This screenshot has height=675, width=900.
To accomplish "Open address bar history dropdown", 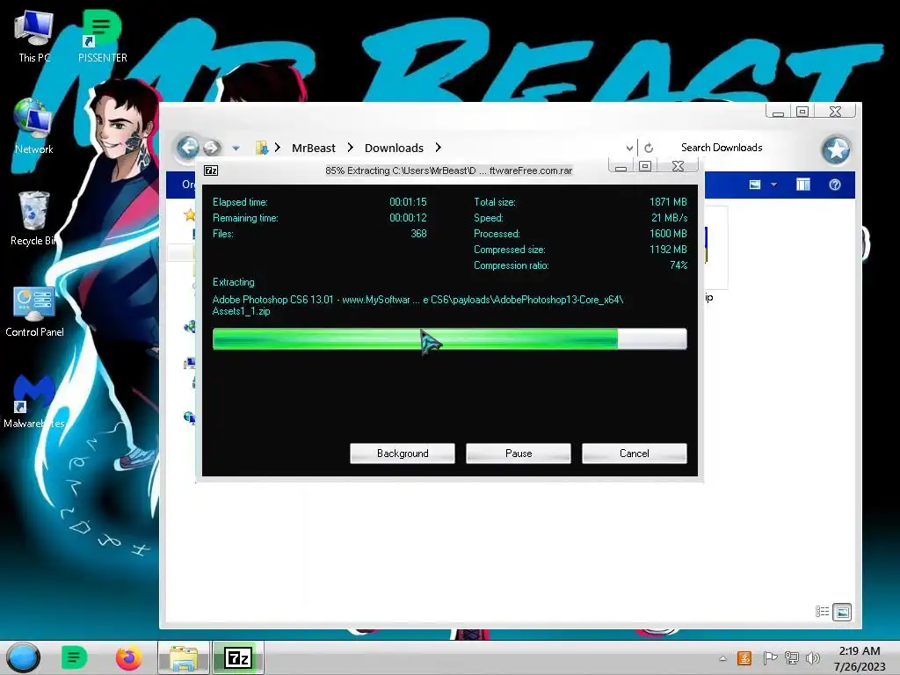I will pos(629,148).
